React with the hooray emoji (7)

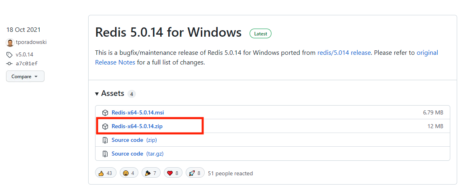151,173
